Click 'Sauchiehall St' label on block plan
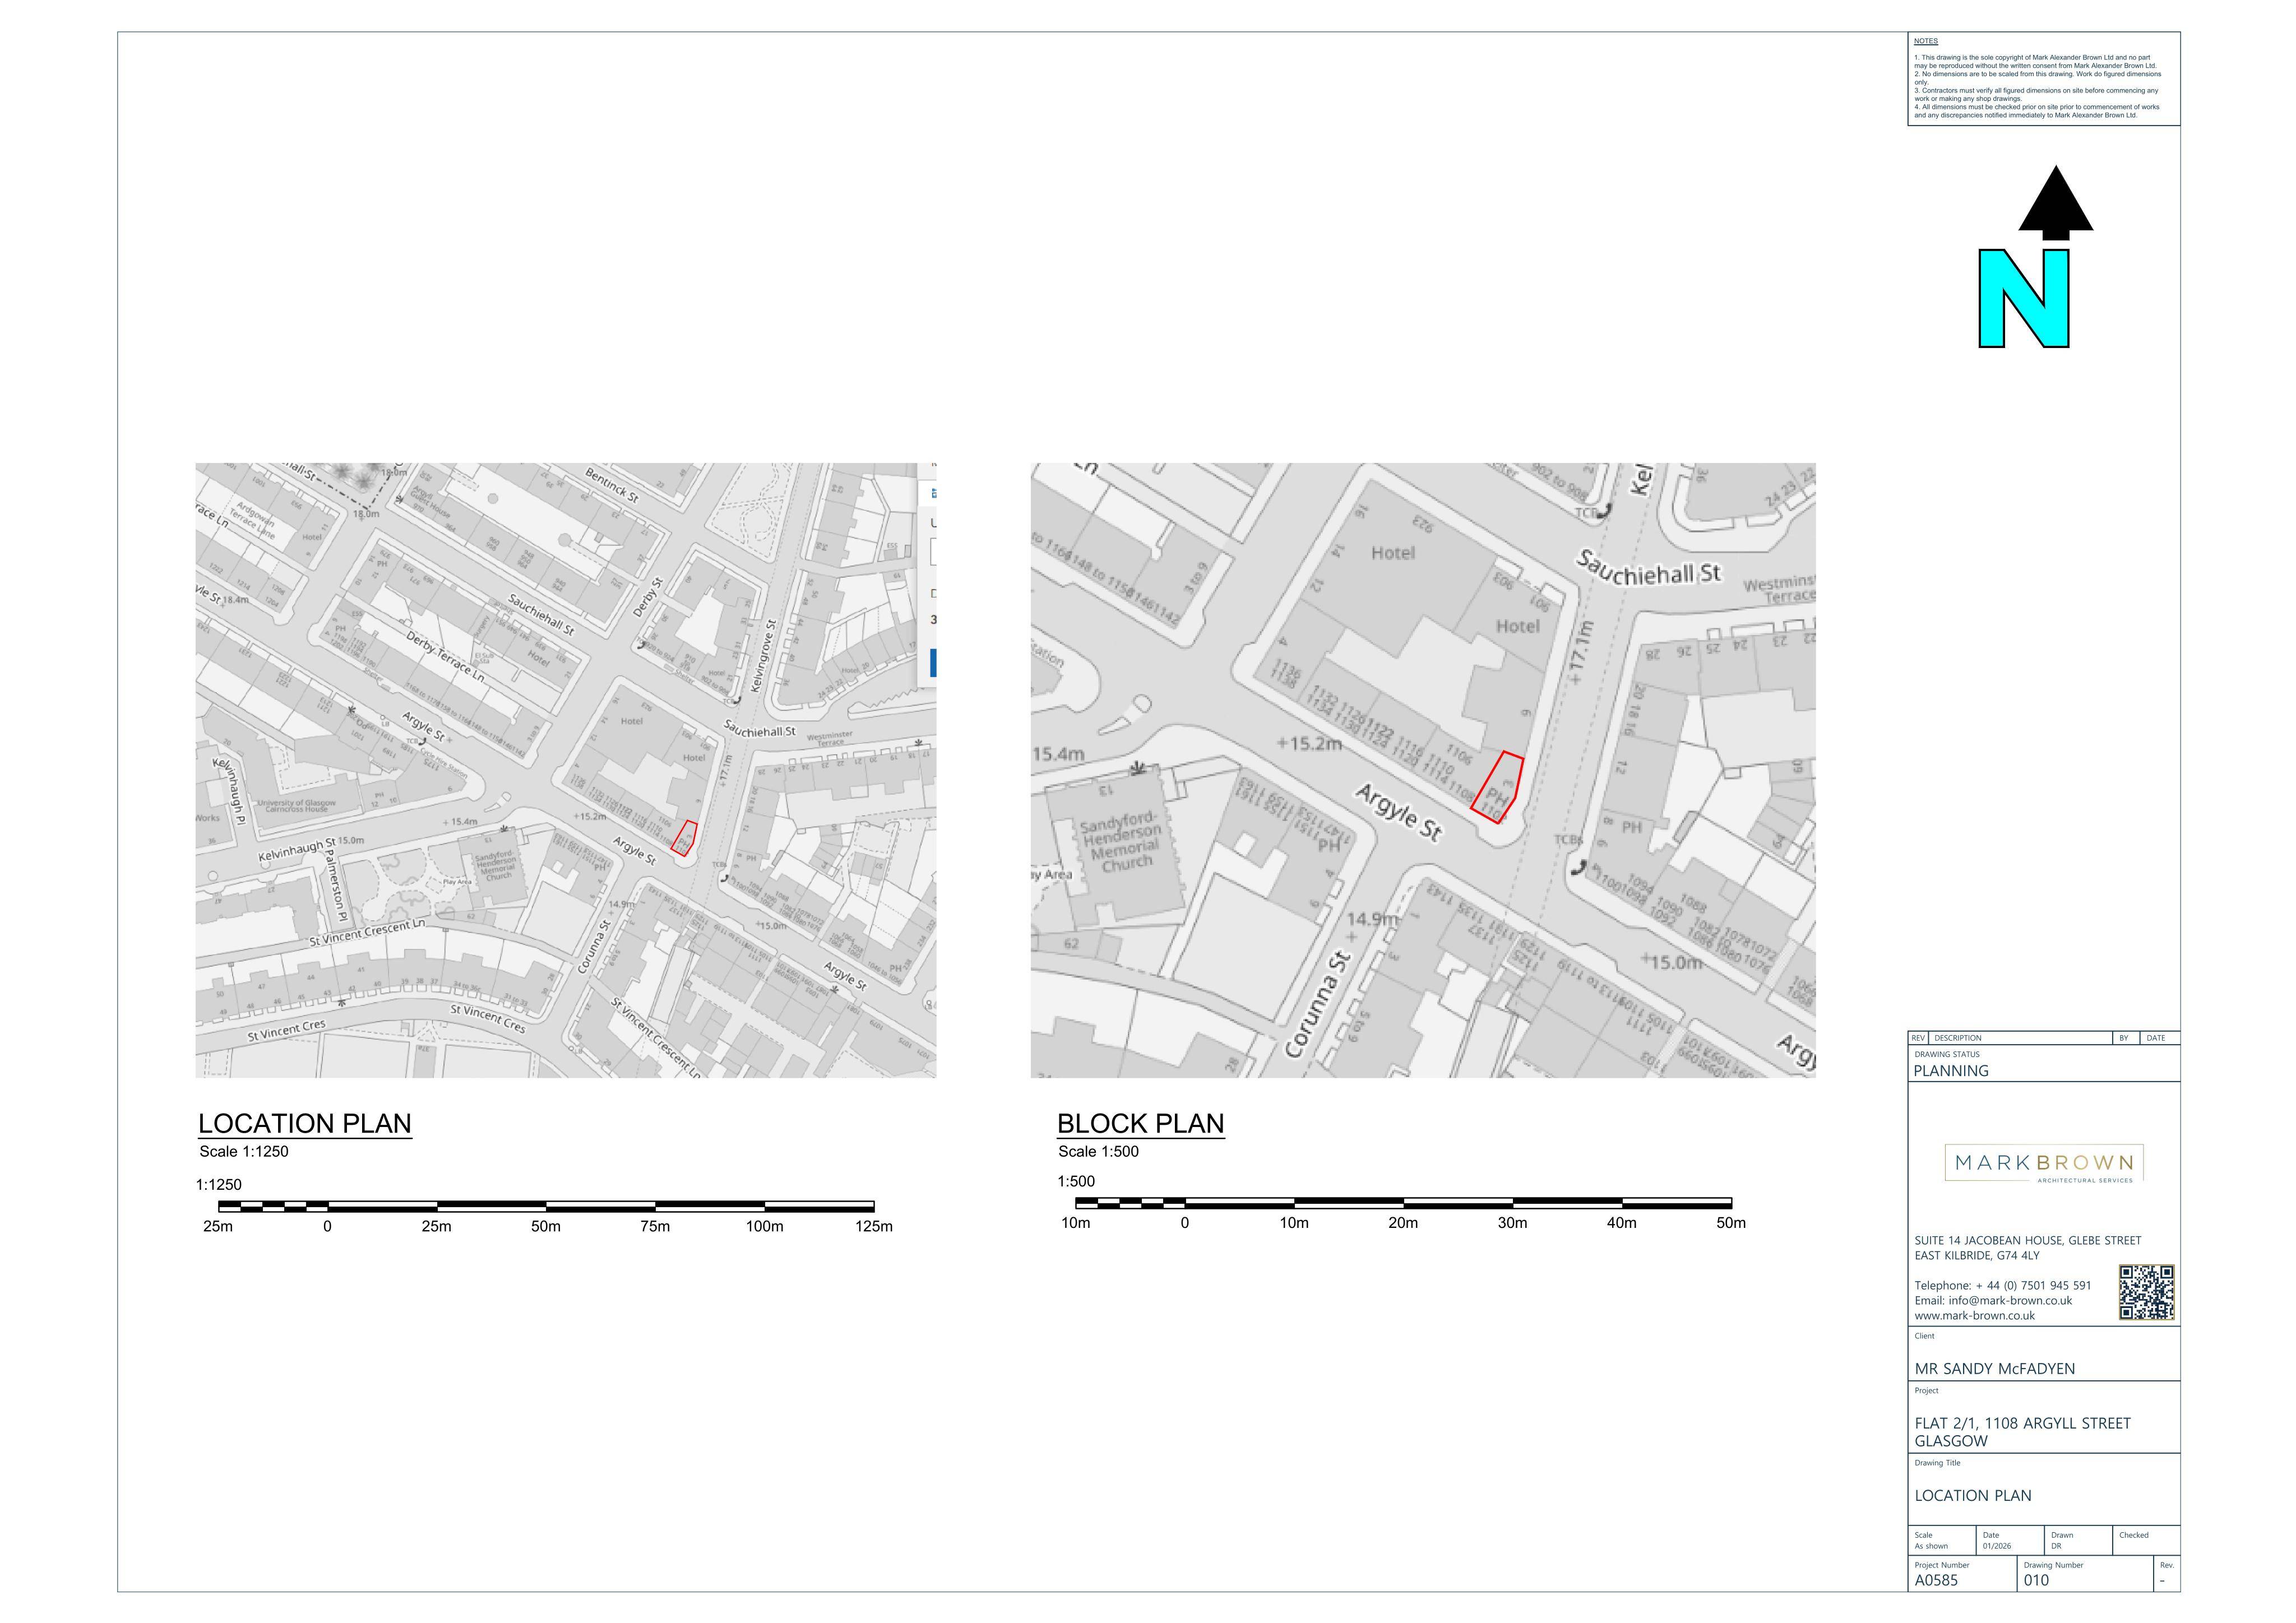The image size is (2296, 1623). click(1649, 567)
